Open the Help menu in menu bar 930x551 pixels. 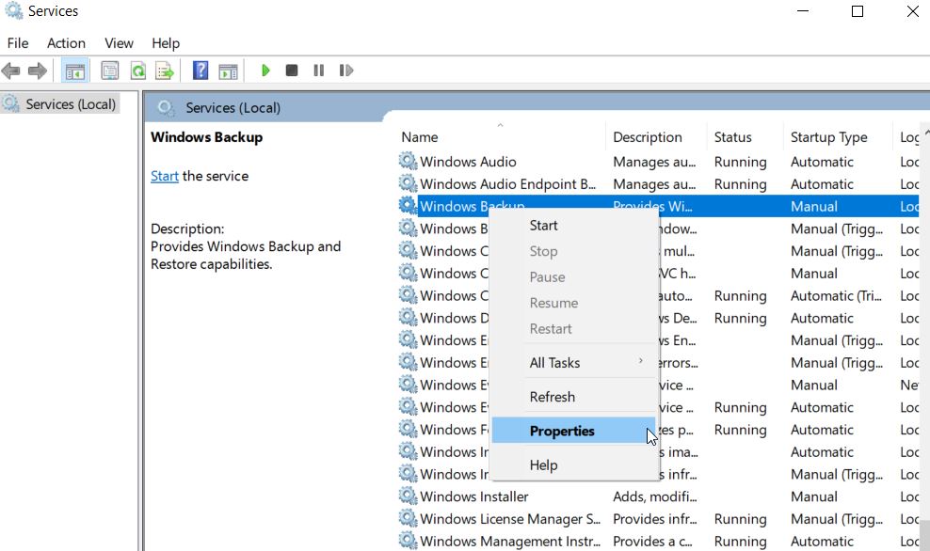(166, 43)
